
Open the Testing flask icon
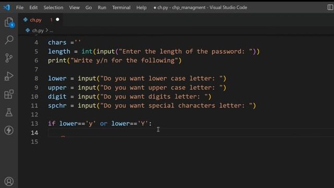(9, 112)
